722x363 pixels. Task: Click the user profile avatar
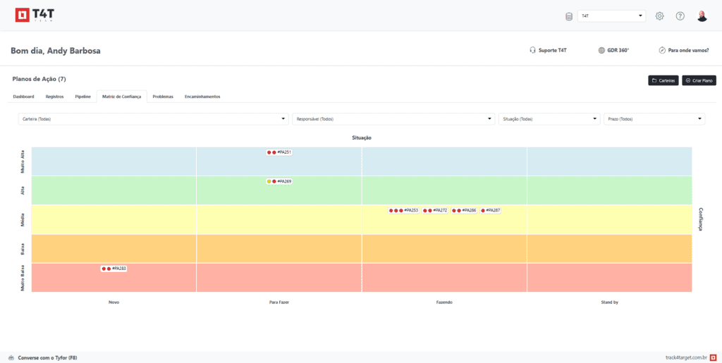702,16
